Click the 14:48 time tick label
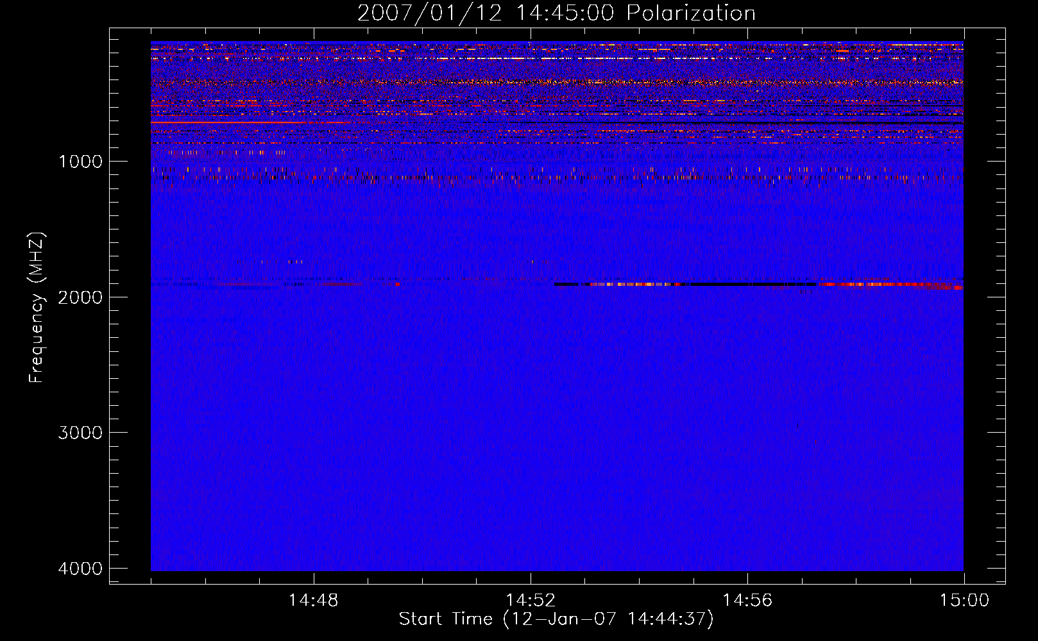Viewport: 1038px width, 641px height. coord(314,601)
